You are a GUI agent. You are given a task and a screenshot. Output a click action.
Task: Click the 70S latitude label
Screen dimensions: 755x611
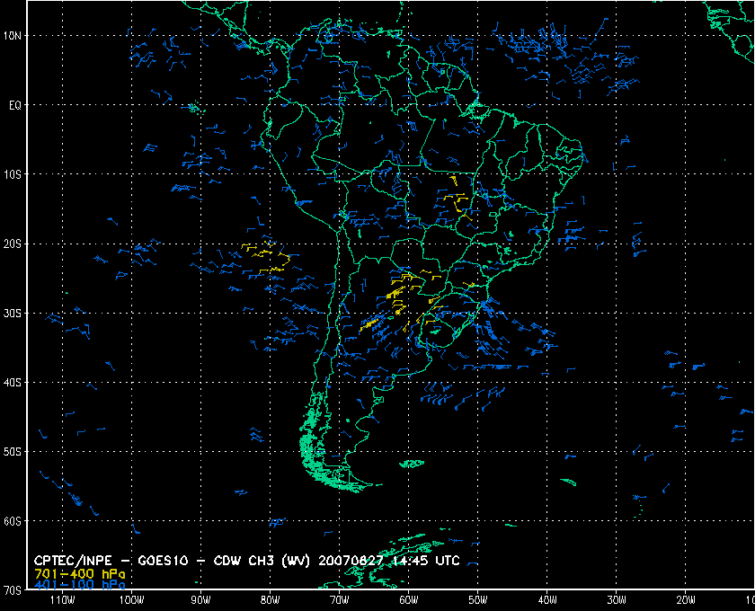pyautogui.click(x=14, y=590)
